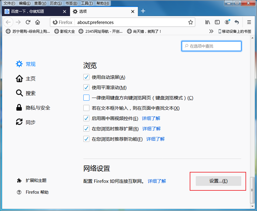Go back with the back arrow button
The image size is (257, 211).
click(8, 22)
